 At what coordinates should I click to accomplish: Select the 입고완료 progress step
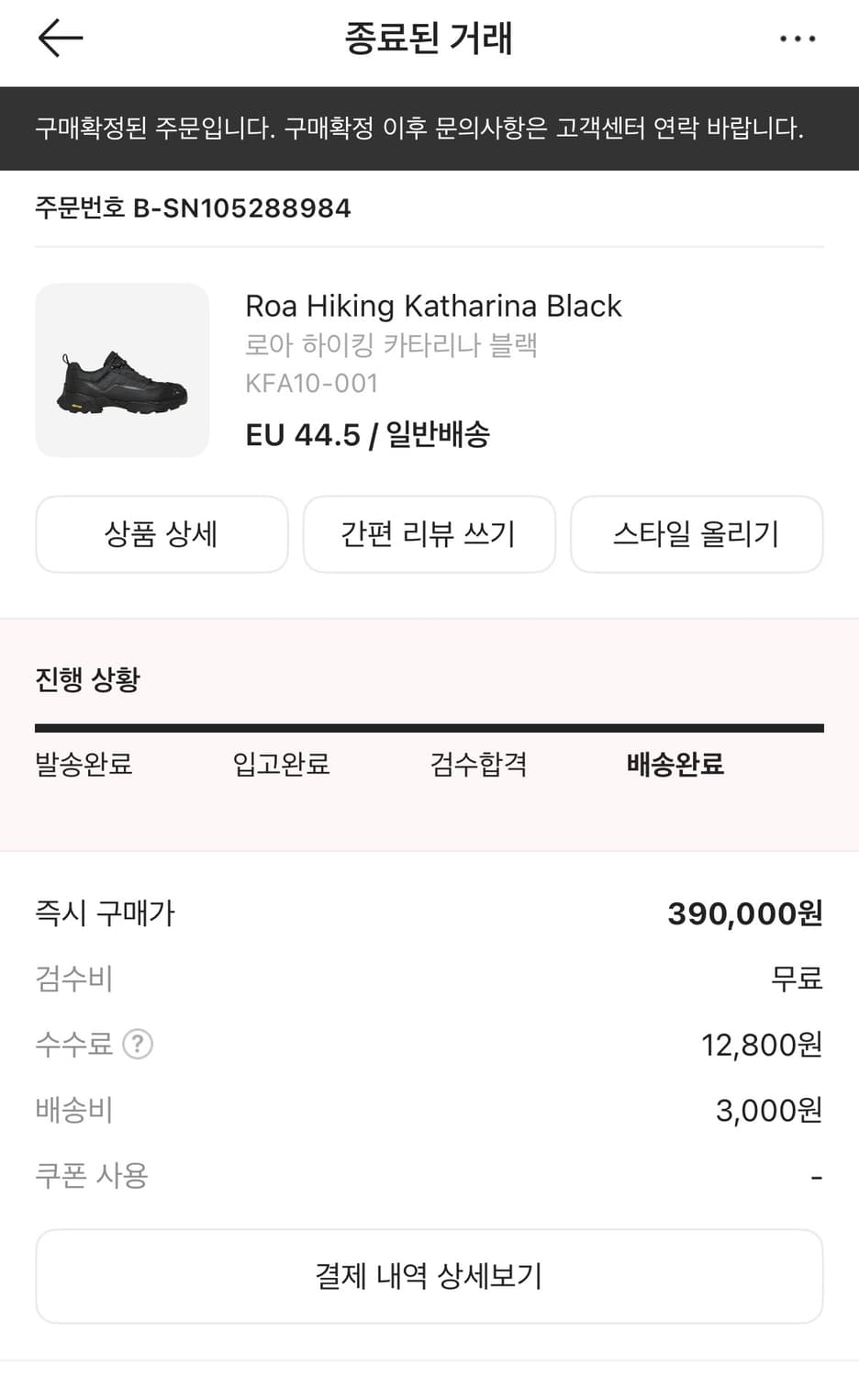281,764
